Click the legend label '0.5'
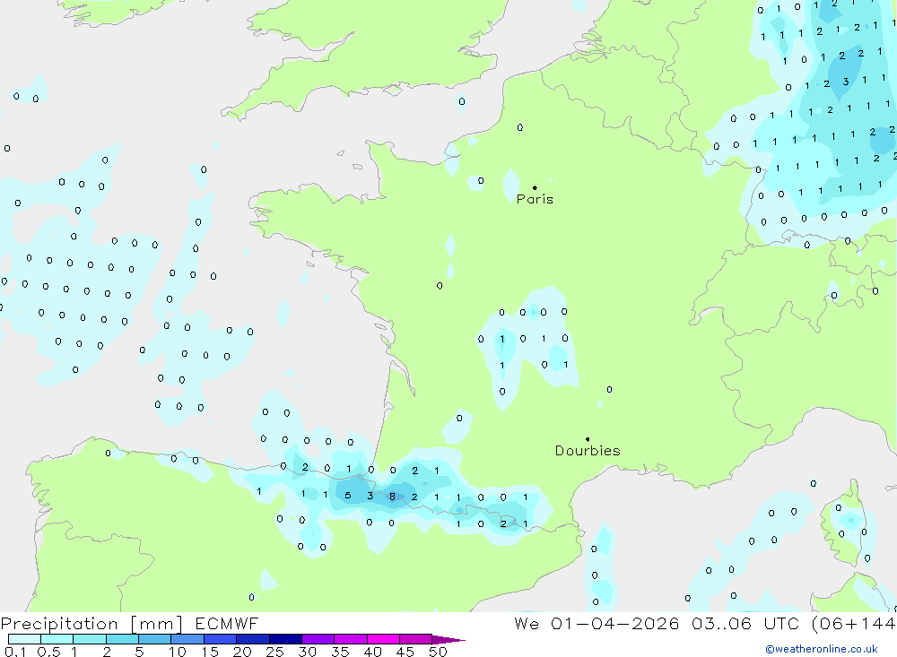The image size is (897, 657). tap(48, 652)
